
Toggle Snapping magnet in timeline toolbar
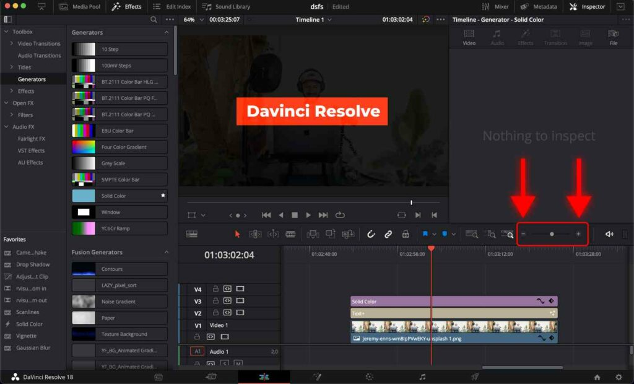(x=370, y=233)
